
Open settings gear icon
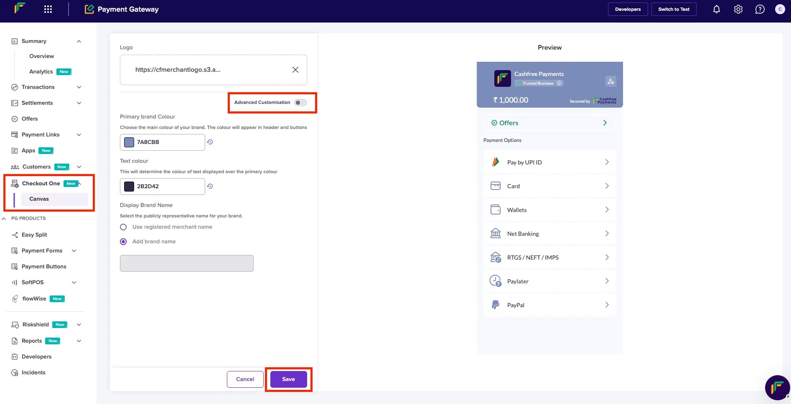click(738, 9)
